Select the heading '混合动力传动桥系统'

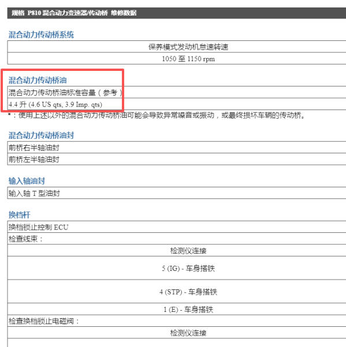point(41,35)
